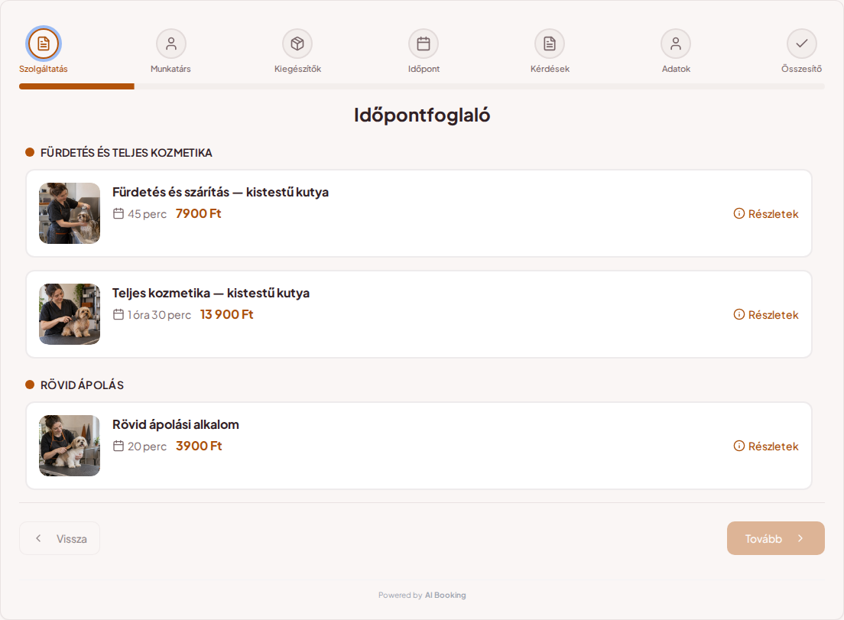Click the calendar icon beside 1 óra 30 perc

pos(118,314)
